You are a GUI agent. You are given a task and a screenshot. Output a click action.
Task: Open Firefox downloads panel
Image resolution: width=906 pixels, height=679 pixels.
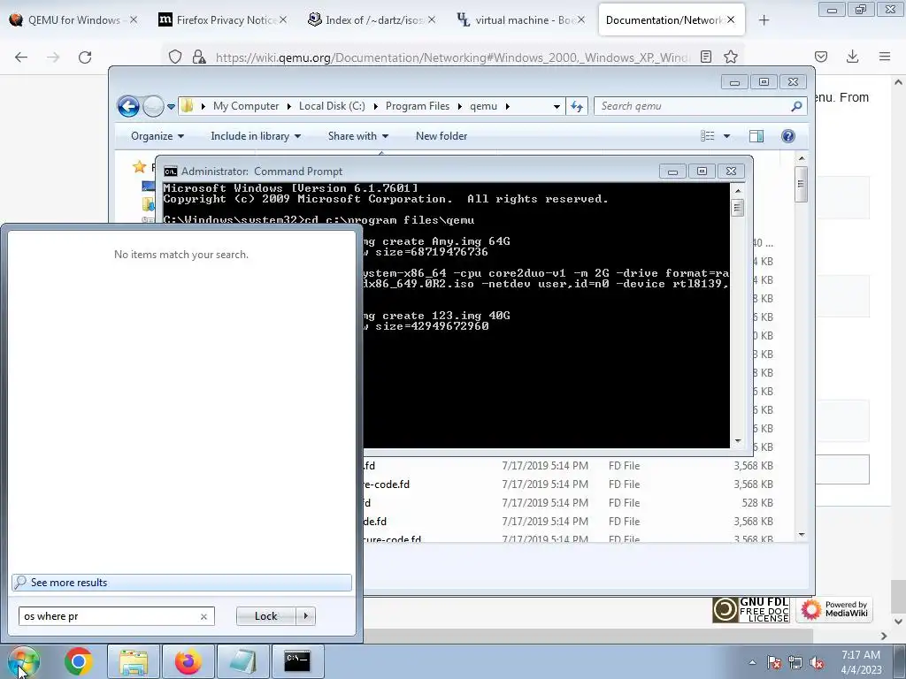[x=852, y=57]
